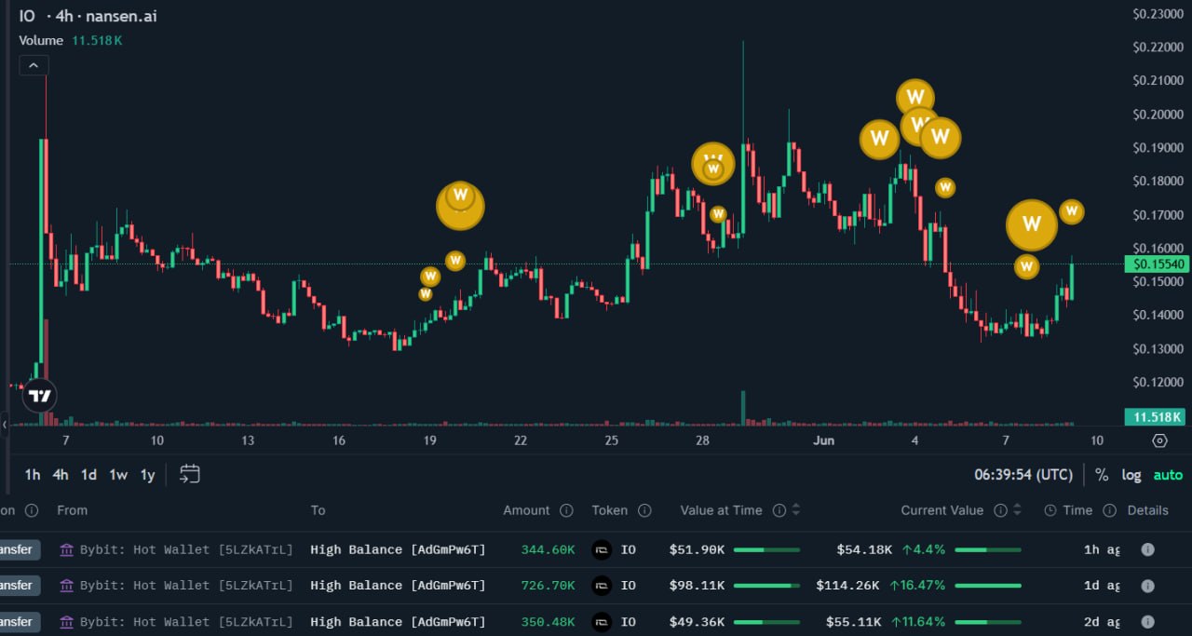Open chart settings gear icon
Image resolution: width=1192 pixels, height=636 pixels.
(x=1159, y=440)
